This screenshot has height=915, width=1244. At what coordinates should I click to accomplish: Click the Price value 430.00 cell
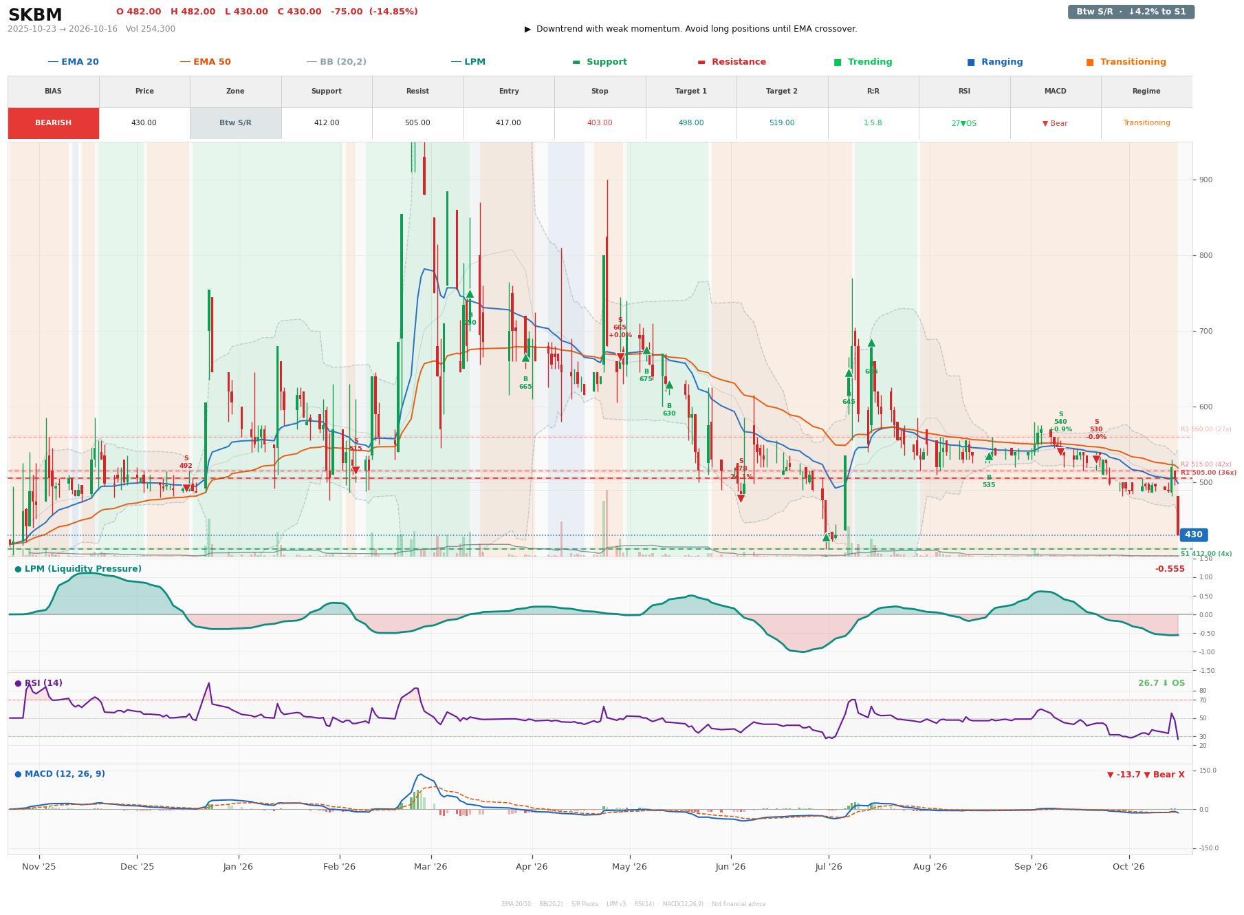tap(144, 123)
